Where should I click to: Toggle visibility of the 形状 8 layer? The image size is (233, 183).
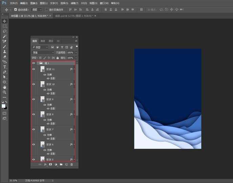pos(34,114)
